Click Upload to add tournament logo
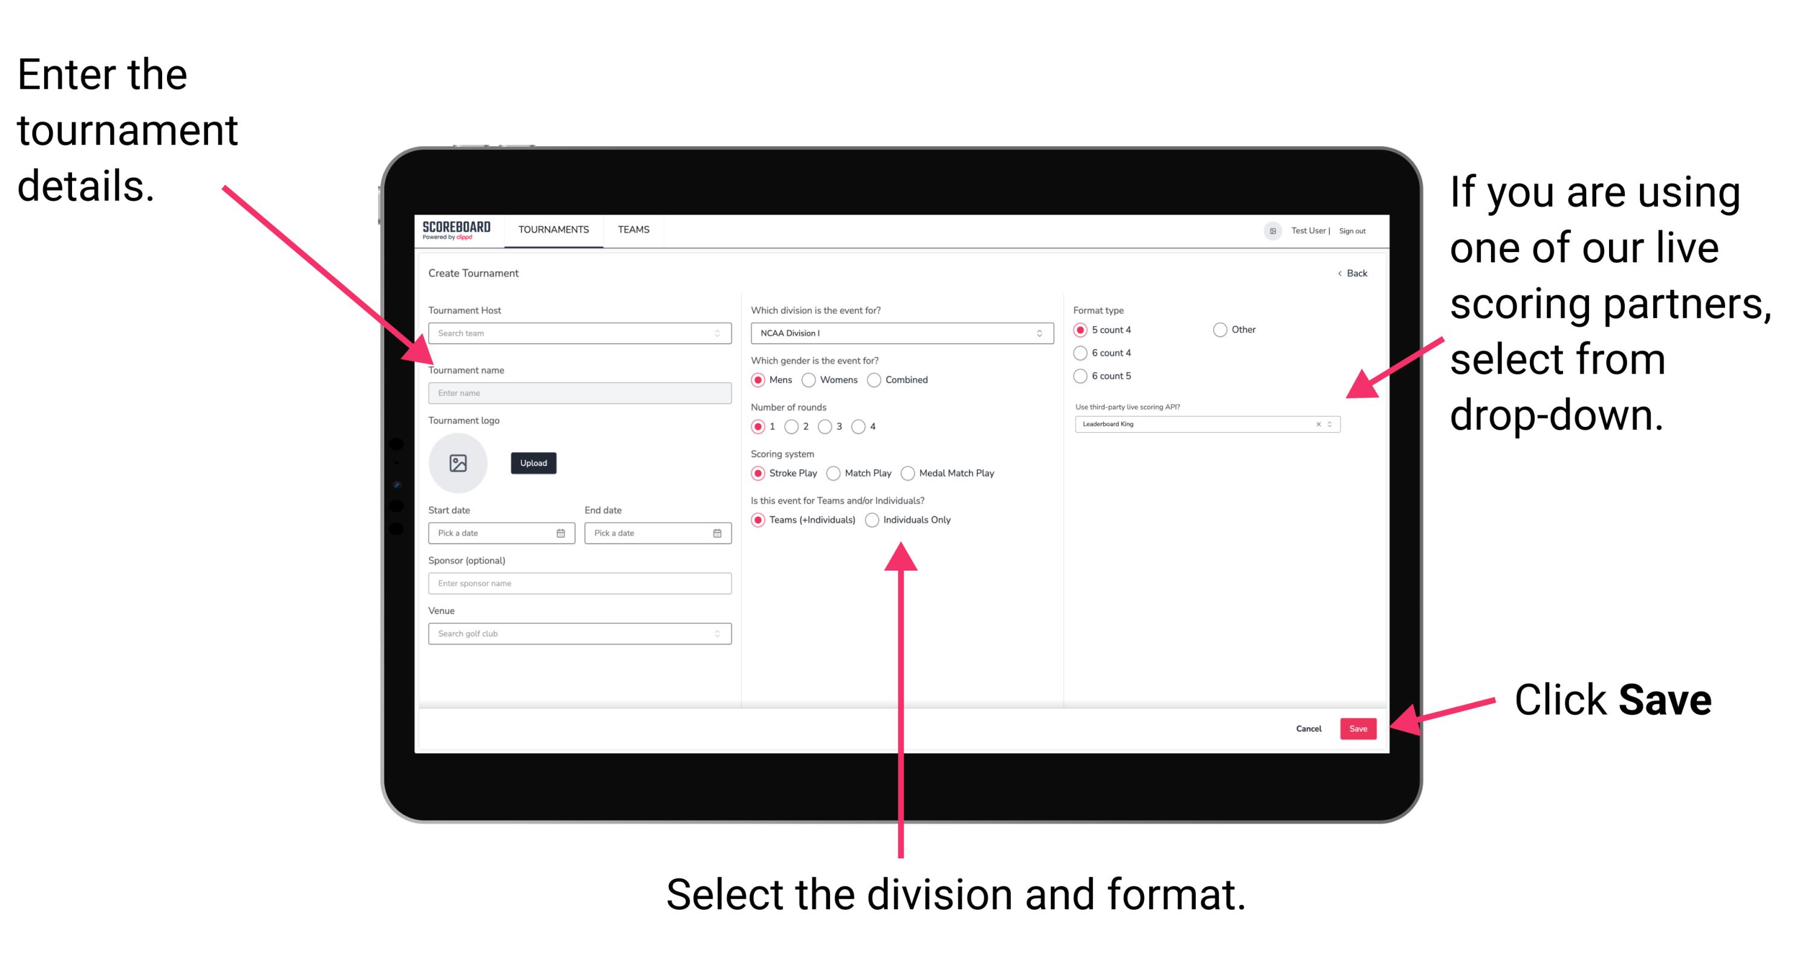The height and width of the screenshot is (969, 1802). [532, 463]
